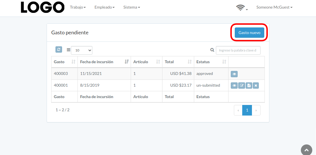
Task: Click date 11/15/2021 cell
Action: (x=104, y=74)
